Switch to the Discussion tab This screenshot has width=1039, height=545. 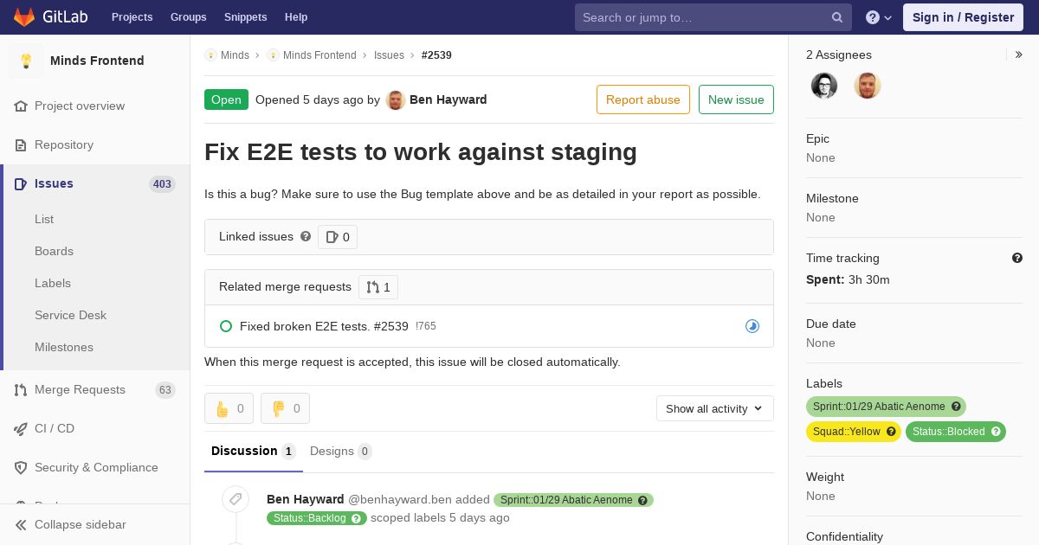254,451
